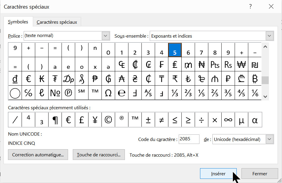Open the Police font dropdown
The width and height of the screenshot is (282, 183).
(106, 36)
